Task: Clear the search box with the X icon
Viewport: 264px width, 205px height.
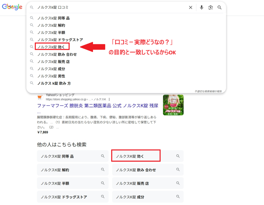Action: [x=191, y=7]
